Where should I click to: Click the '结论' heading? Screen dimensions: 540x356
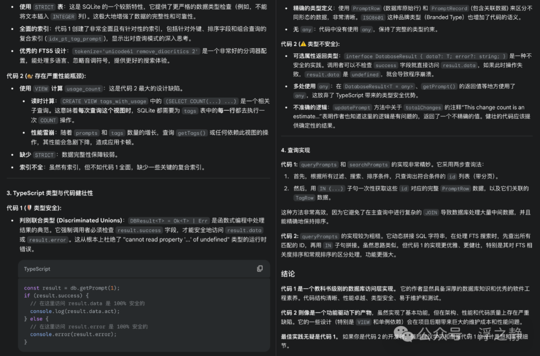[x=288, y=274]
